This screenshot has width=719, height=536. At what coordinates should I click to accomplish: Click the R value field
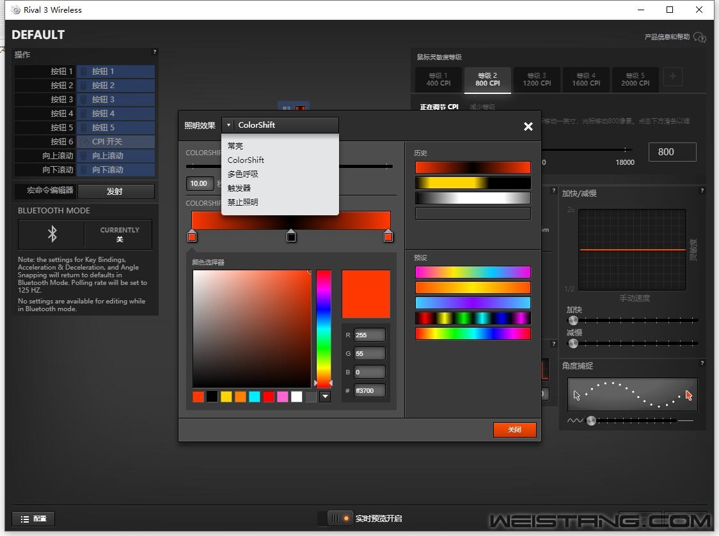coord(370,335)
